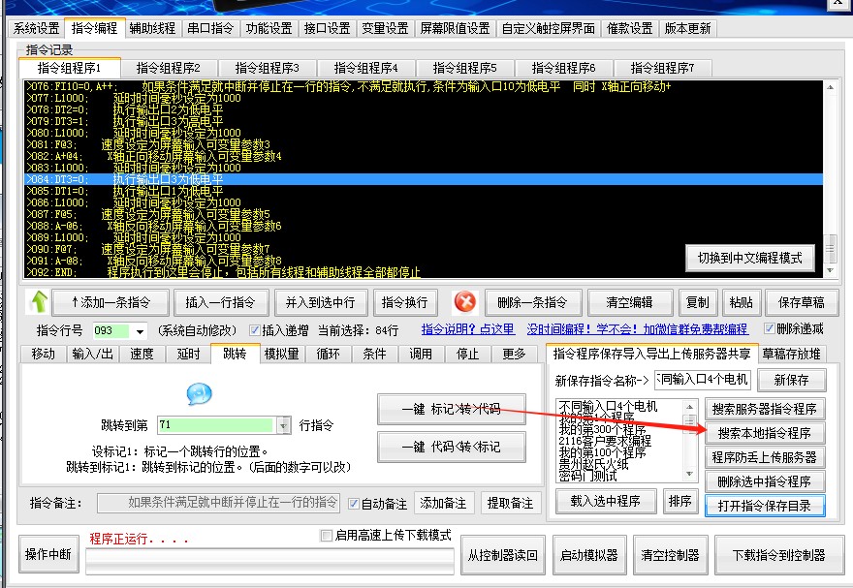Screen dimensions: 853x588
Task: Click 清空编辑 button
Action: pos(629,302)
